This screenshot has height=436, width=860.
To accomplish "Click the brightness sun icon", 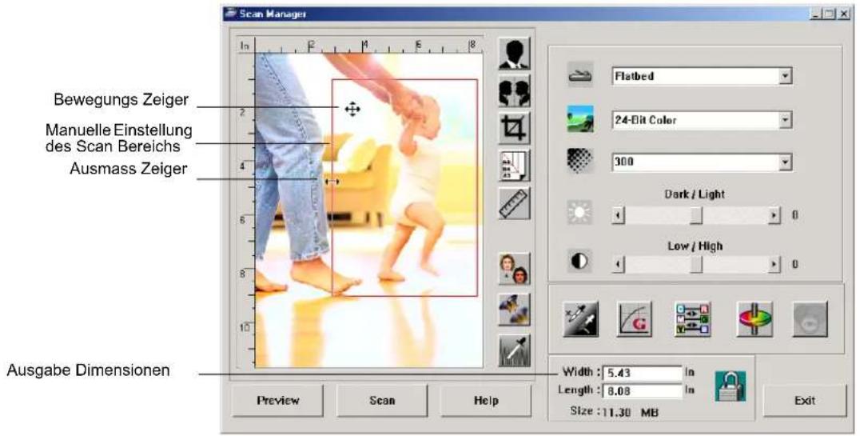I will coord(580,213).
